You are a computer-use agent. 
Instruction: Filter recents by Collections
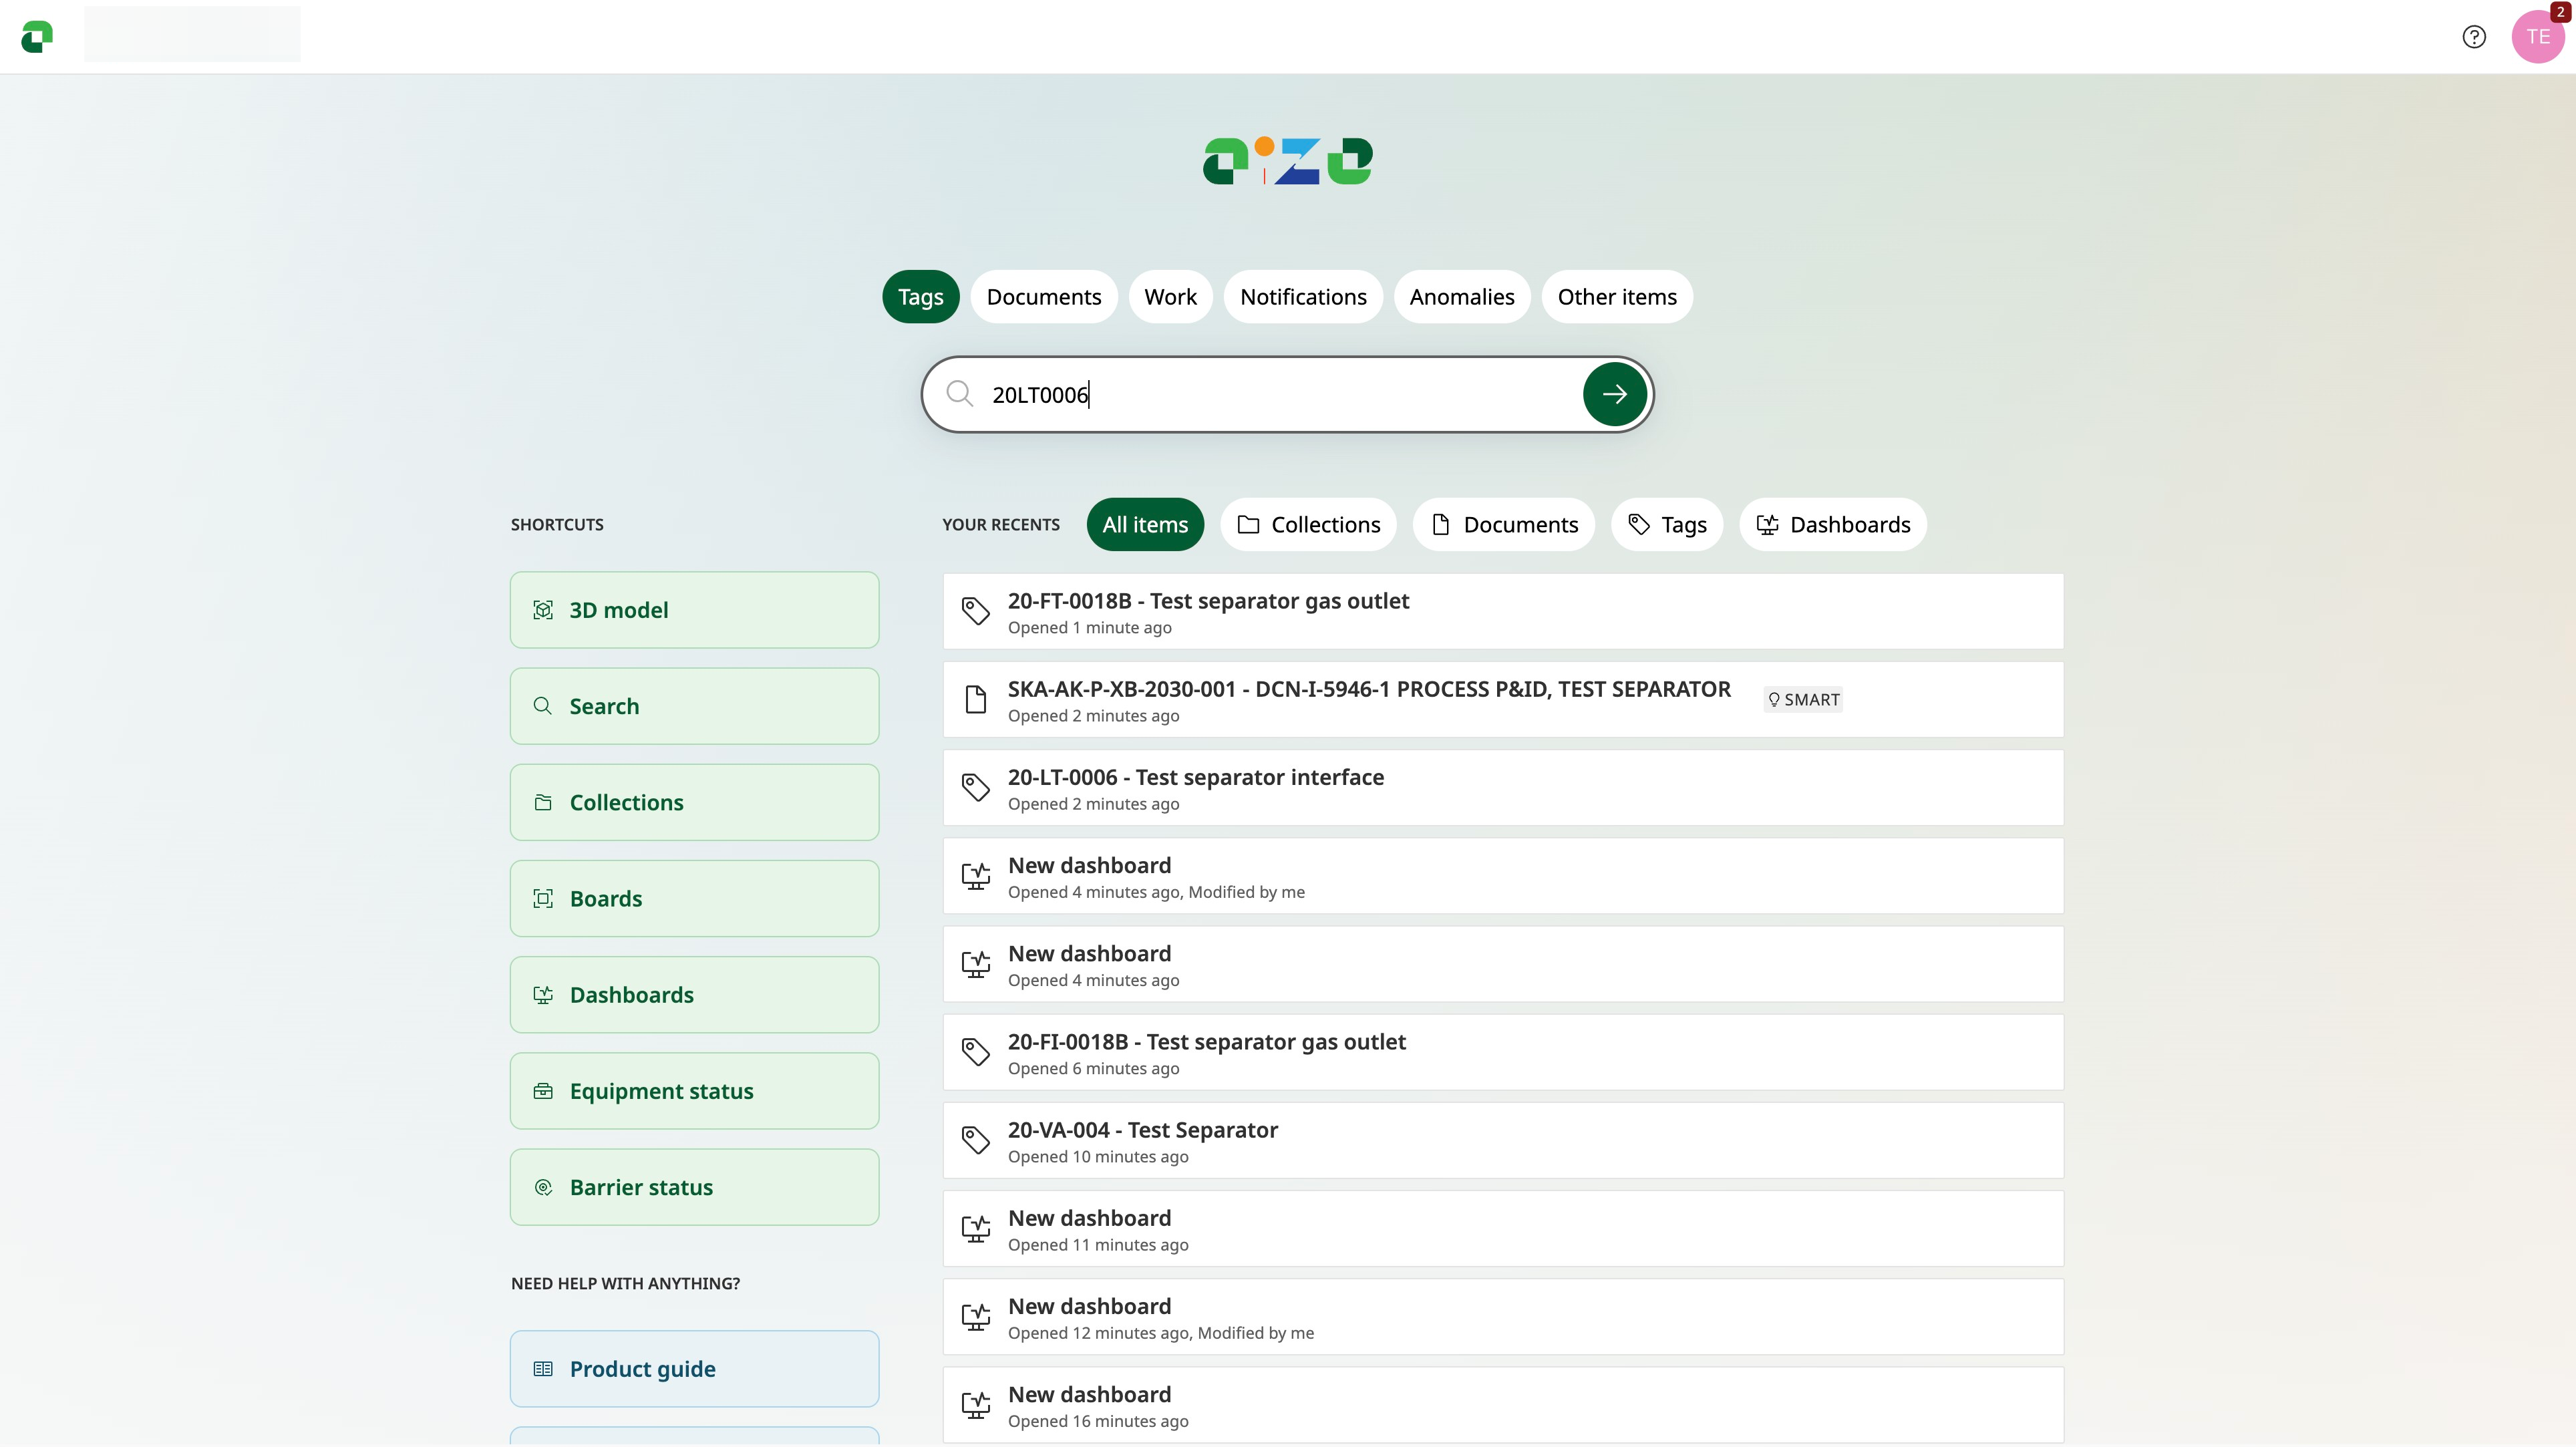click(x=1308, y=525)
